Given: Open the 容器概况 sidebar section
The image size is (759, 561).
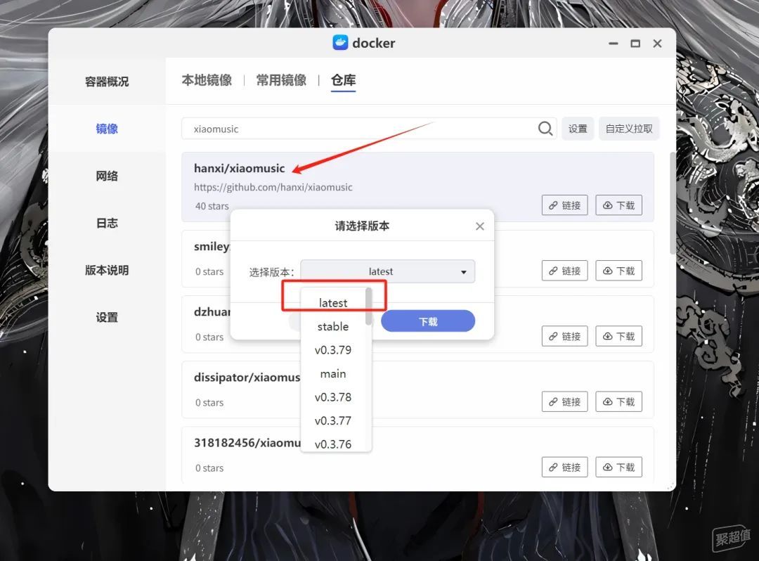Looking at the screenshot, I should 107,82.
